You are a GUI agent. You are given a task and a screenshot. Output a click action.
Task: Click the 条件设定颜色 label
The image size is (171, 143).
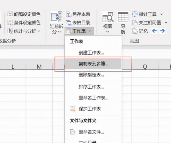pyautogui.click(x=27, y=23)
